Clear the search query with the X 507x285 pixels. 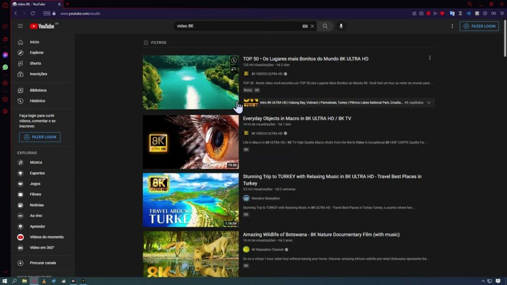[312, 26]
